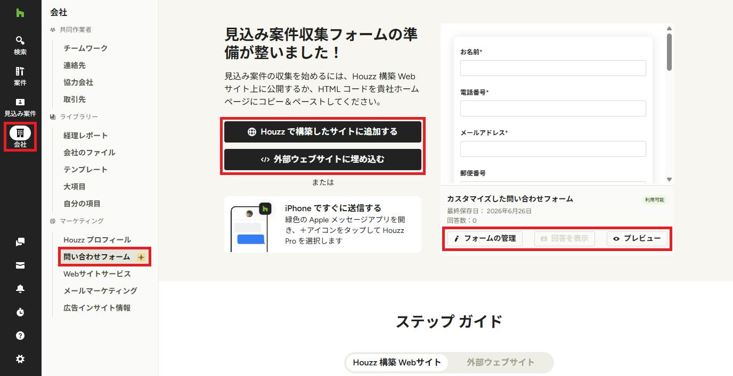The height and width of the screenshot is (376, 733).
Task: Select the 会社 company icon
Action: click(20, 137)
